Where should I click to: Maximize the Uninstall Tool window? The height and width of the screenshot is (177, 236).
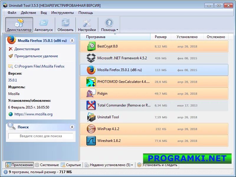click(219, 6)
